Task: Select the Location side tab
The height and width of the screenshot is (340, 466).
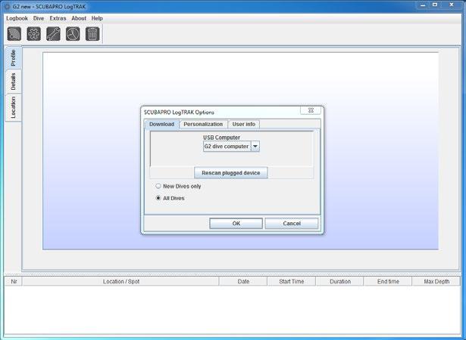Action: tap(13, 107)
